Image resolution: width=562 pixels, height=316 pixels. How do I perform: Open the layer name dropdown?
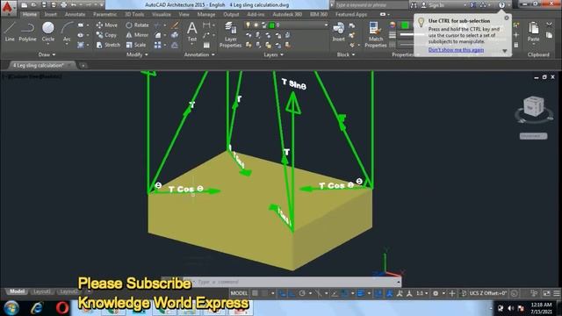(x=326, y=25)
